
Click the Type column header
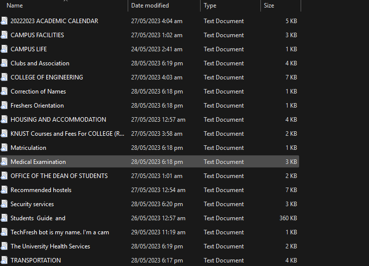pos(210,6)
